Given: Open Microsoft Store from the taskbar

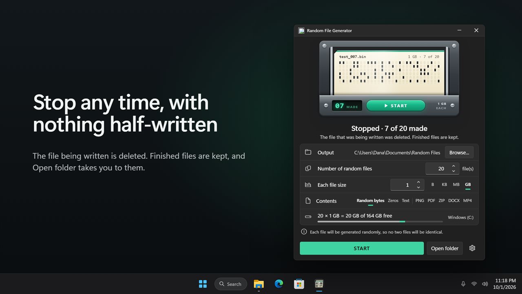Looking at the screenshot, I should [x=299, y=284].
